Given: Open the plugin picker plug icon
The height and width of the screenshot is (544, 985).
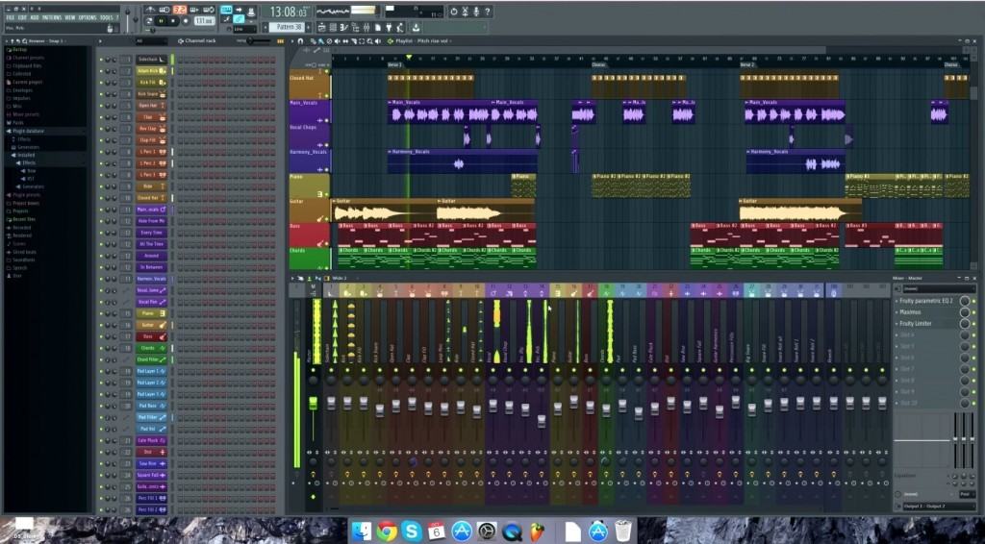Looking at the screenshot, I should [389, 28].
